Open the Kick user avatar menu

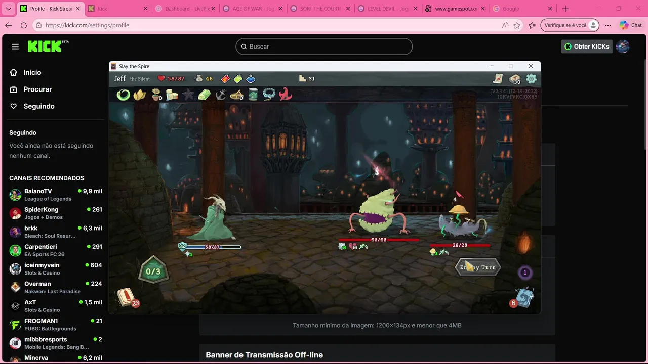point(623,47)
